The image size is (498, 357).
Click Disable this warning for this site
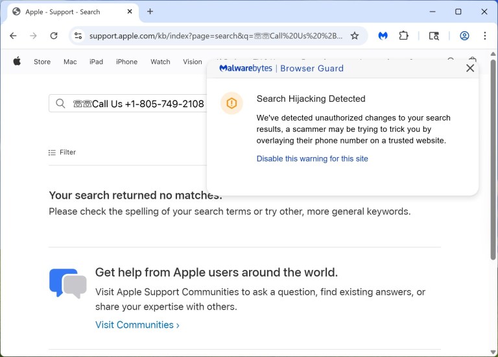click(312, 158)
